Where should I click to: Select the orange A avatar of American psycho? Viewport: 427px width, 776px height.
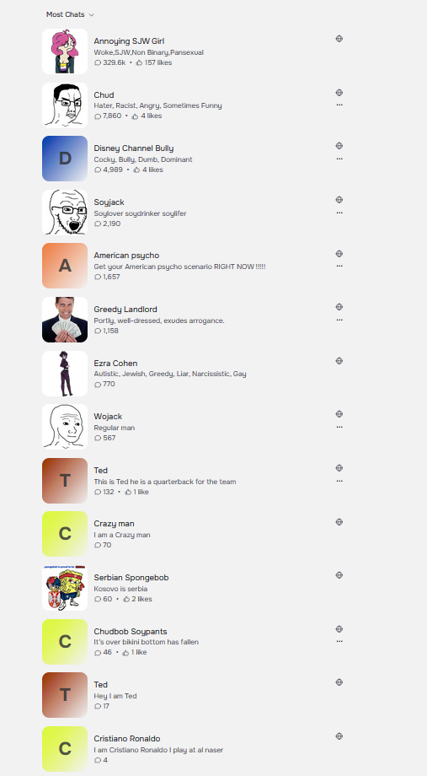[65, 266]
